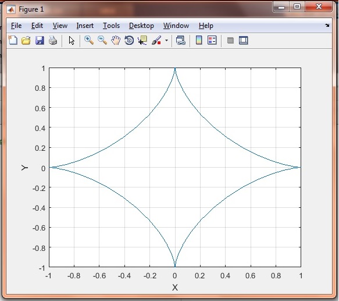Save the figure with the floppy disk icon
Viewport: 339px width, 301px height.
click(40, 41)
